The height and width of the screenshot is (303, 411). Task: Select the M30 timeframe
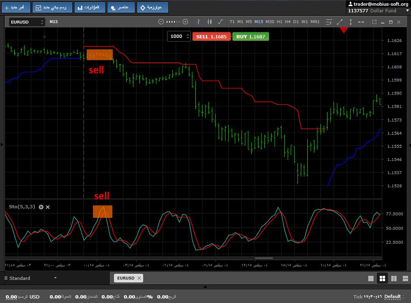point(270,22)
